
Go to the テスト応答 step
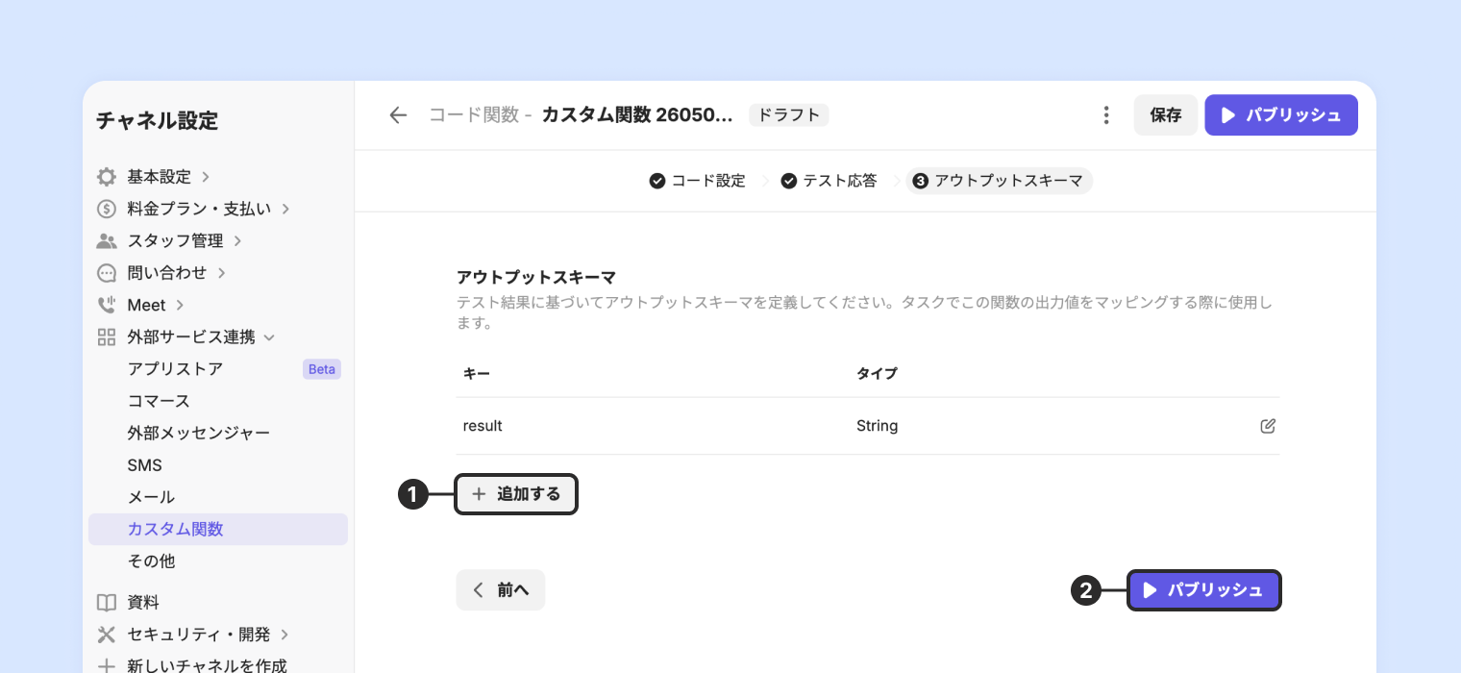(830, 181)
